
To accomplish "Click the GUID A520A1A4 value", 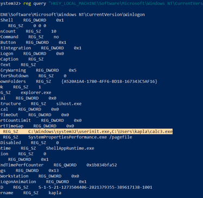I will pyautogui.click(x=109, y=81).
